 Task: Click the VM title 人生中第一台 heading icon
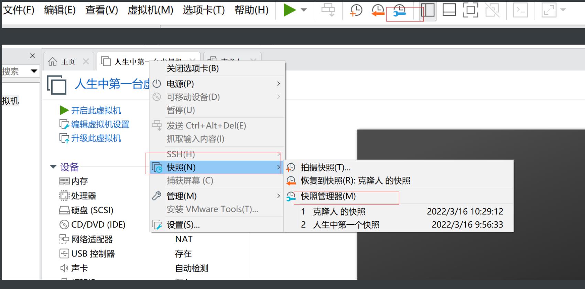56,85
